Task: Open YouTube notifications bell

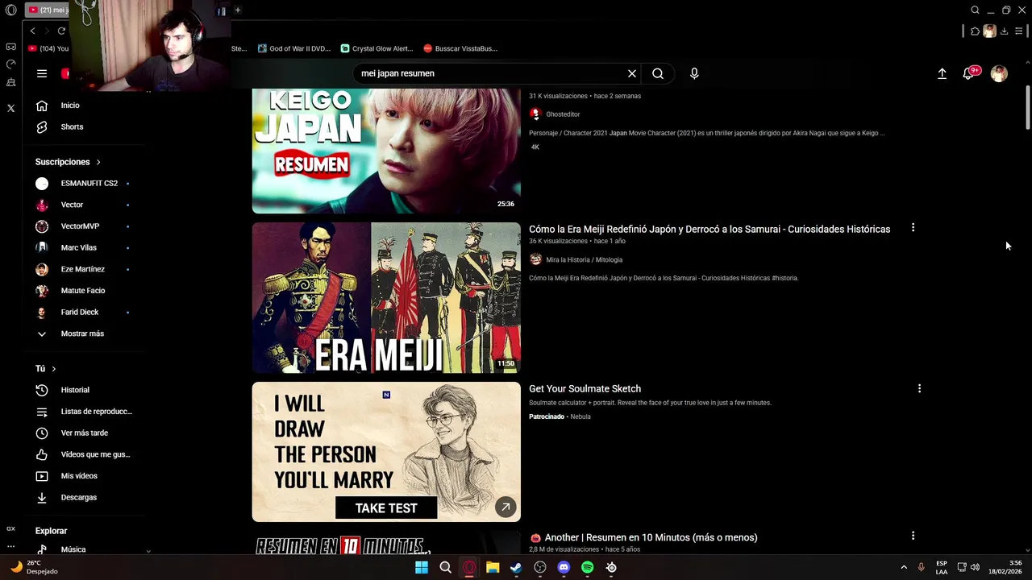Action: coord(968,73)
